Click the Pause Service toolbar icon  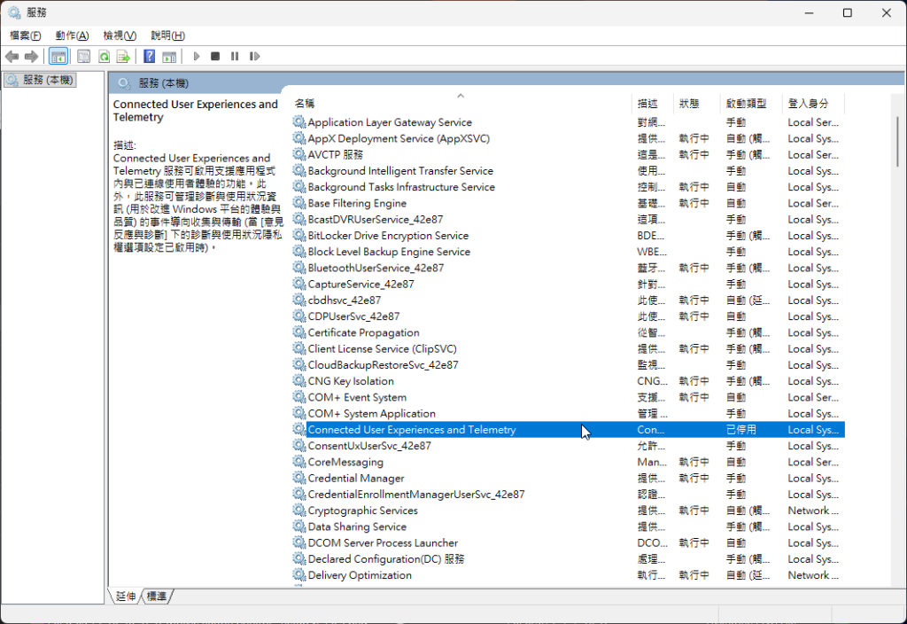pos(235,57)
